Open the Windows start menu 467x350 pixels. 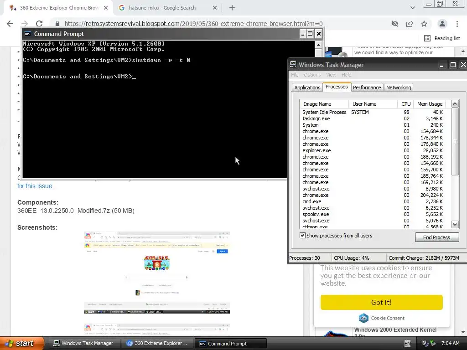22,343
